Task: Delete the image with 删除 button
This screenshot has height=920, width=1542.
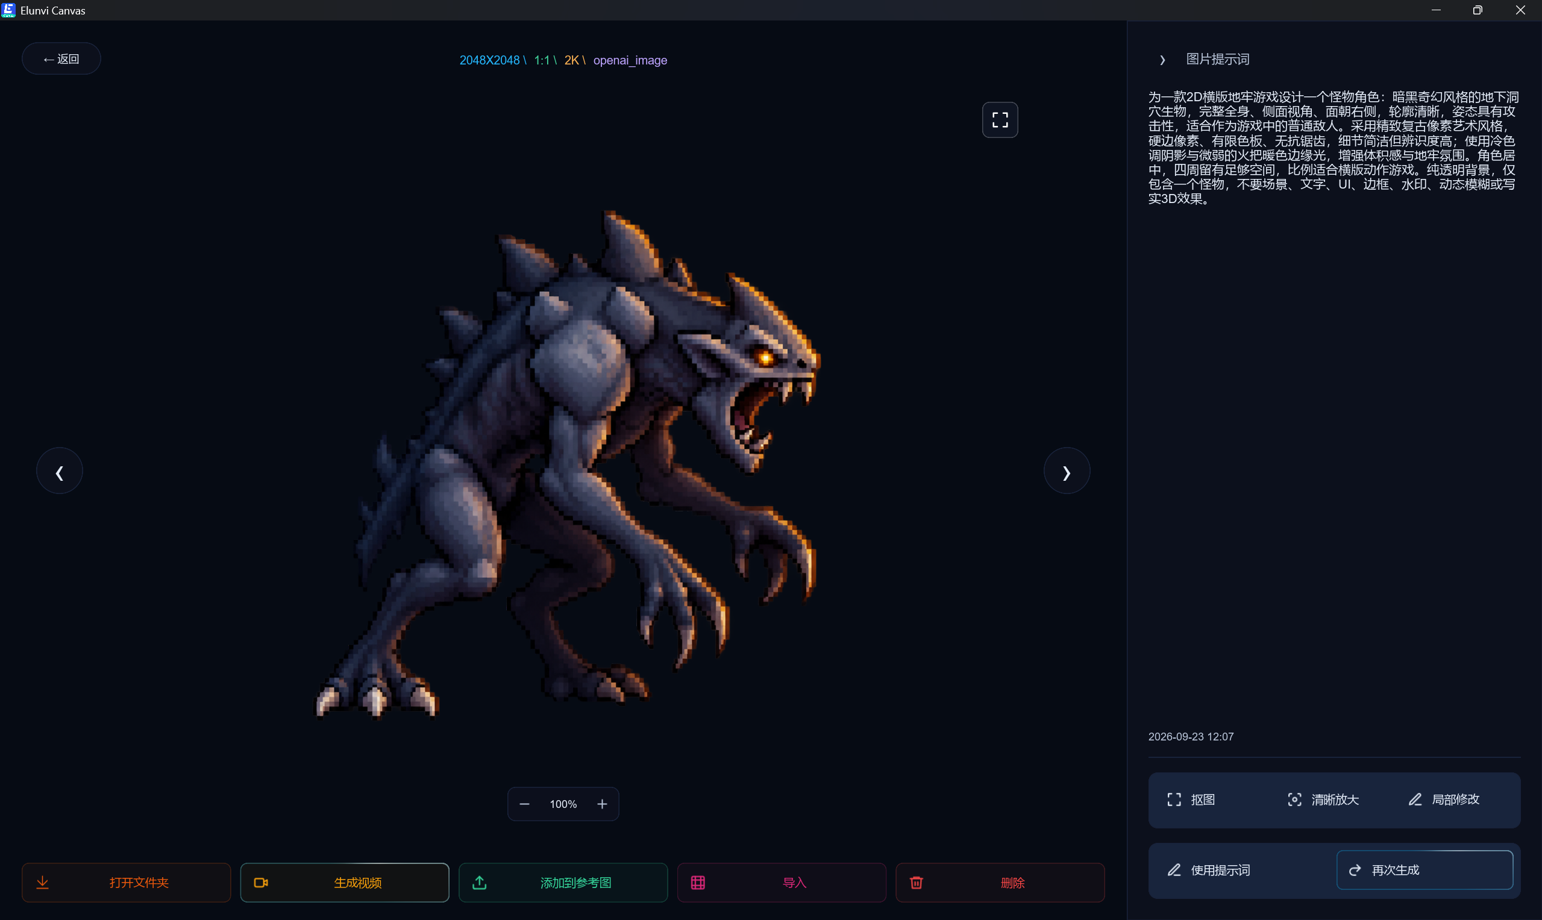Action: [x=1000, y=882]
